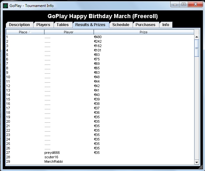This screenshot has height=171, width=205.
Task: Click the tournament title GoPlay Happy Birthday March
Action: pos(103,16)
